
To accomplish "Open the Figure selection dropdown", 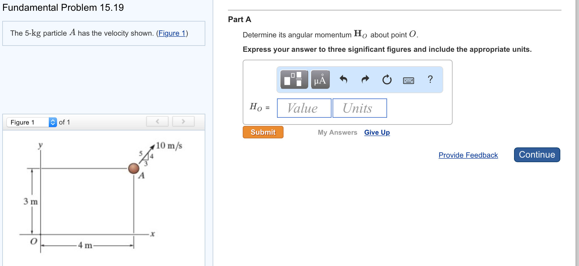I will [x=53, y=122].
